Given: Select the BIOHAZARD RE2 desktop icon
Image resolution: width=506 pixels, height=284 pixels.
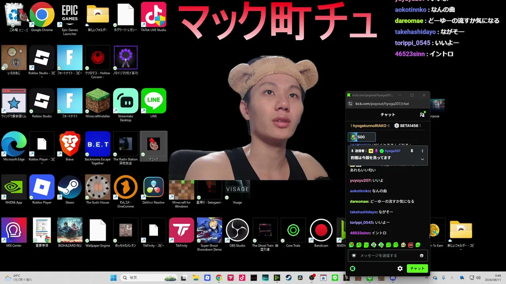Looking at the screenshot, I should tap(70, 232).
